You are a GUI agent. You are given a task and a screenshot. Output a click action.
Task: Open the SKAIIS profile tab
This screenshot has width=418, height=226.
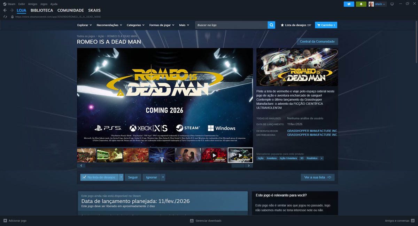pos(95,10)
